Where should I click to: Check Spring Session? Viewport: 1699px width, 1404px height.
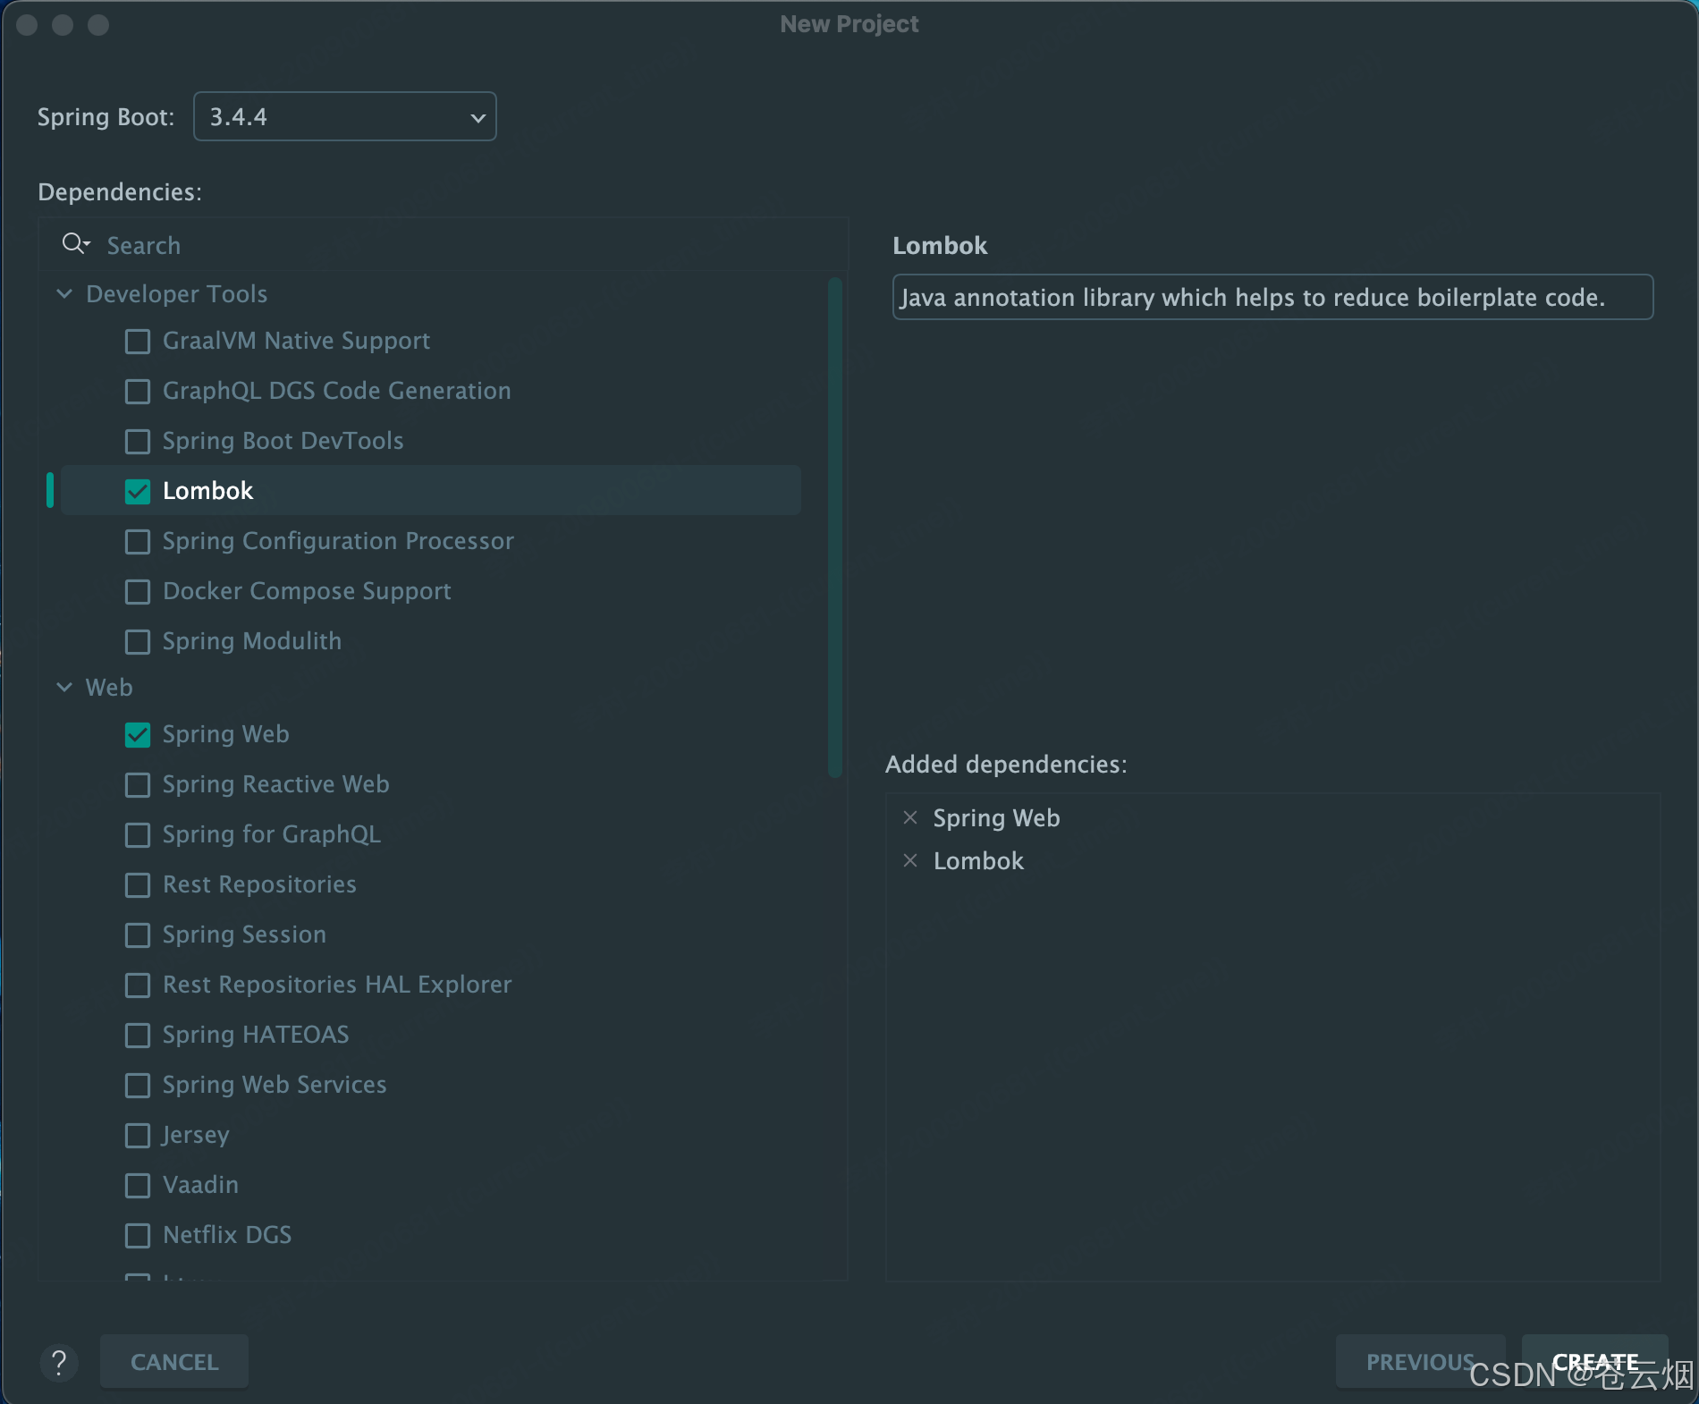(x=138, y=935)
